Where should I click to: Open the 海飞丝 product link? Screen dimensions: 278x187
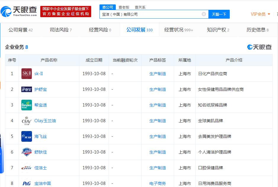[x=41, y=136]
